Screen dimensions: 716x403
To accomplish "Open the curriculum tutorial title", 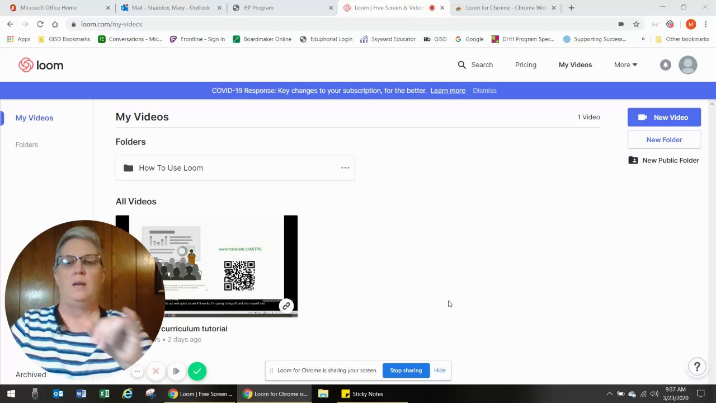I will click(194, 329).
